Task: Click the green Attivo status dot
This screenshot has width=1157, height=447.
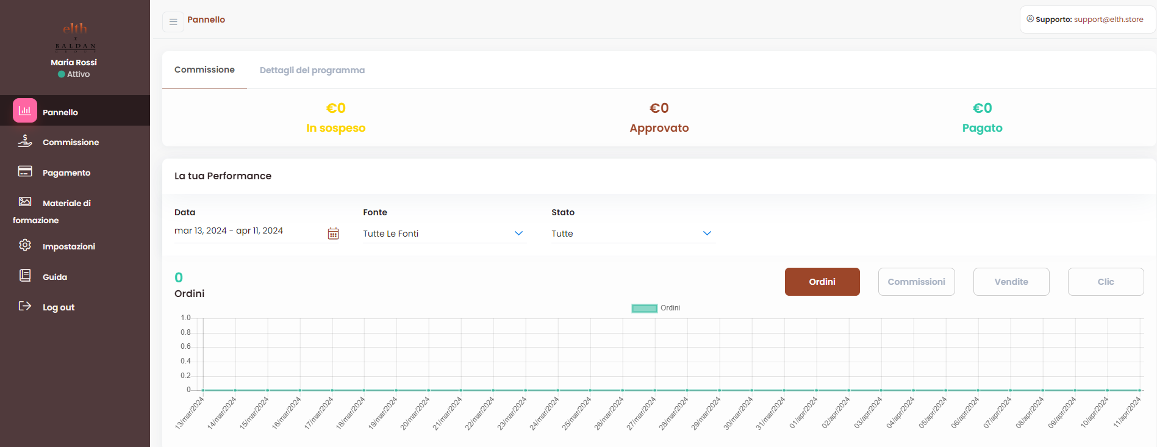Action: [x=62, y=74]
